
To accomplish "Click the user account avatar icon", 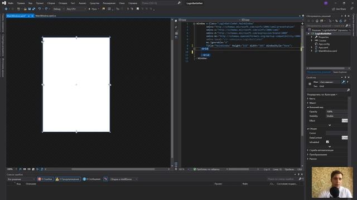I will [x=326, y=3].
